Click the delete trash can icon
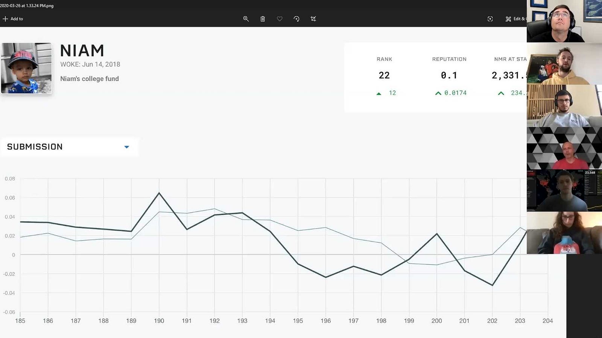Image resolution: width=602 pixels, height=338 pixels. [263, 19]
